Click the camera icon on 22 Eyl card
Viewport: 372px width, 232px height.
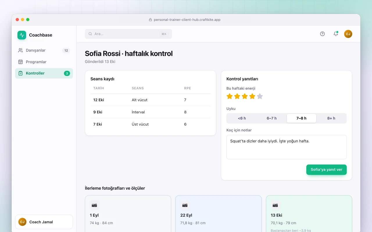click(185, 205)
